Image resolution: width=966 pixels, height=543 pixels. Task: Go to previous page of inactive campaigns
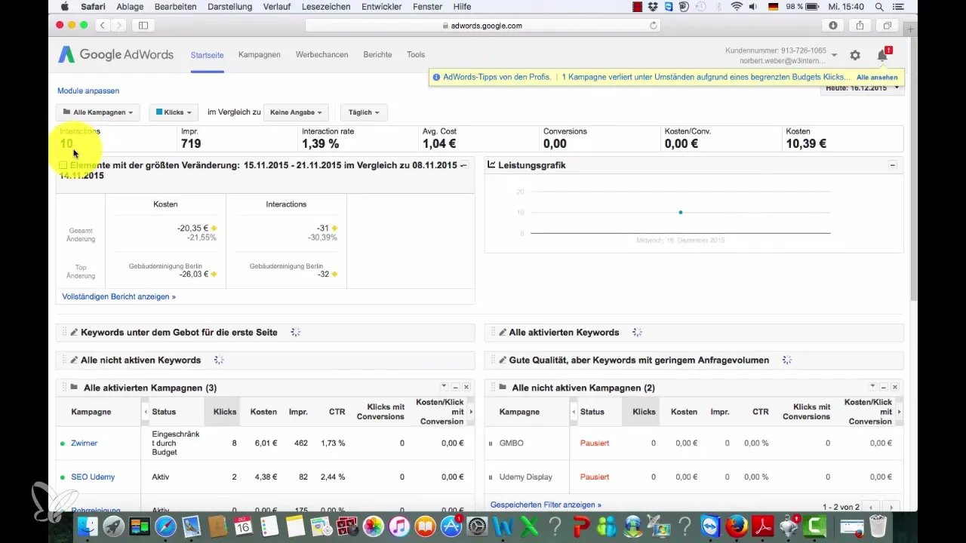coord(872,507)
